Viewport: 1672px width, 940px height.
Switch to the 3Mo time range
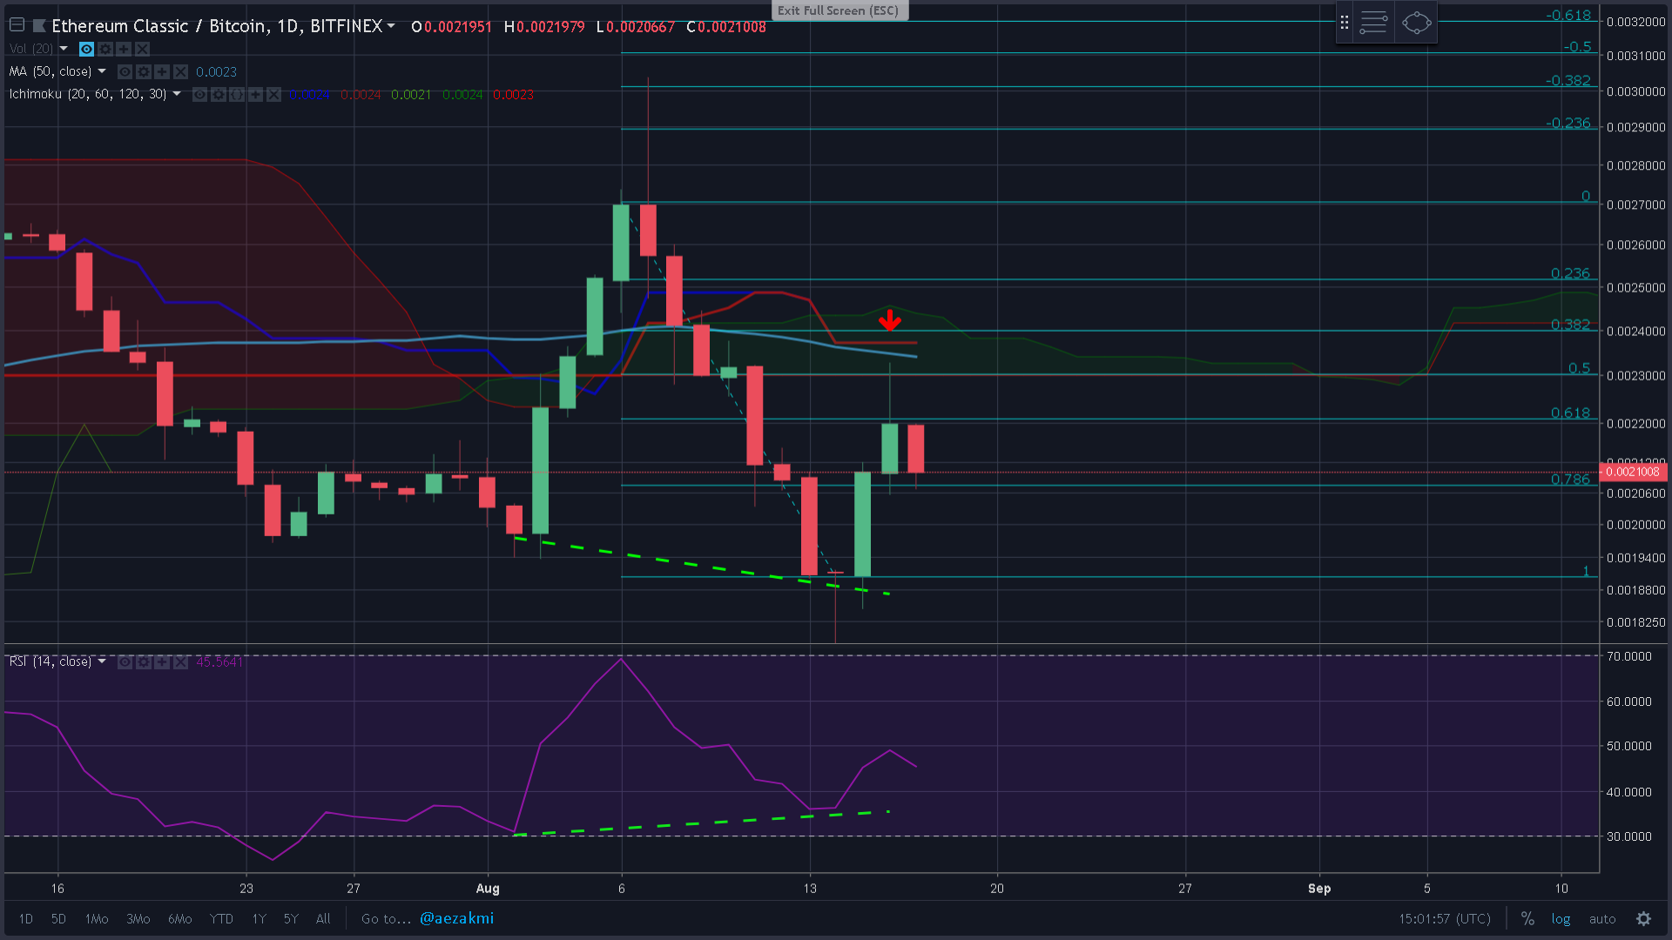click(138, 918)
